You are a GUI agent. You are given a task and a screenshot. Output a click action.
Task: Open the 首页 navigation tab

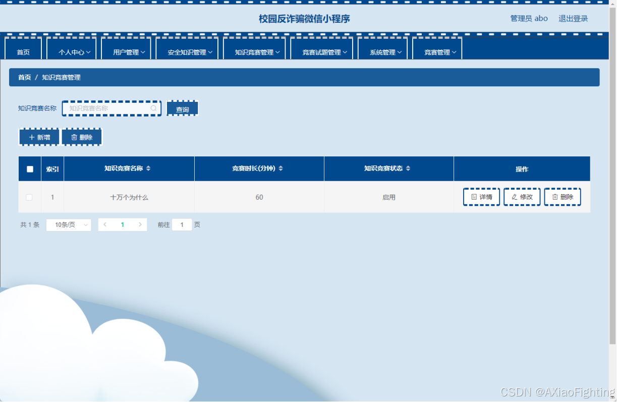pos(23,52)
